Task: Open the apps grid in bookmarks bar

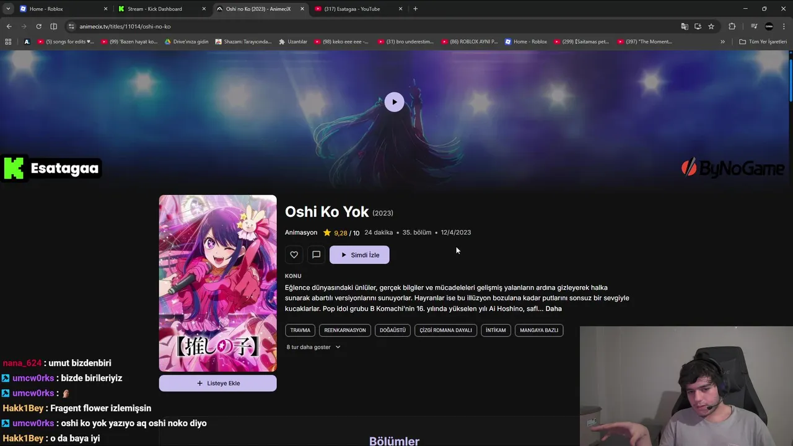Action: [8, 42]
